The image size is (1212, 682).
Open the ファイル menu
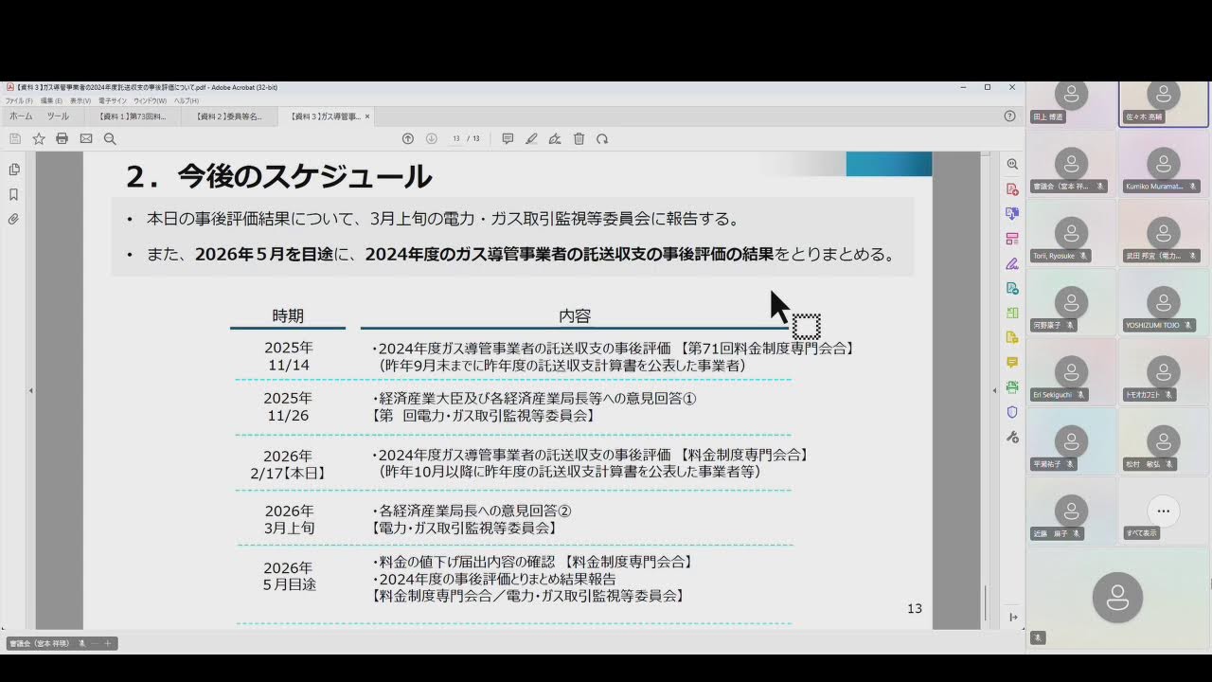coord(19,100)
